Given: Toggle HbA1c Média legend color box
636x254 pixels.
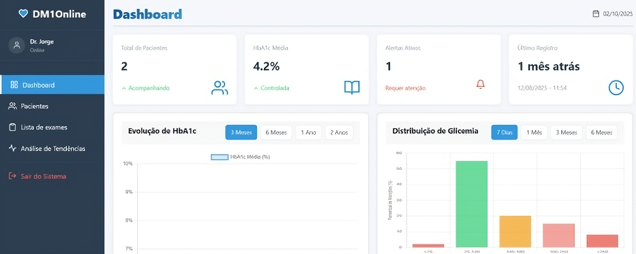Looking at the screenshot, I should [x=219, y=157].
